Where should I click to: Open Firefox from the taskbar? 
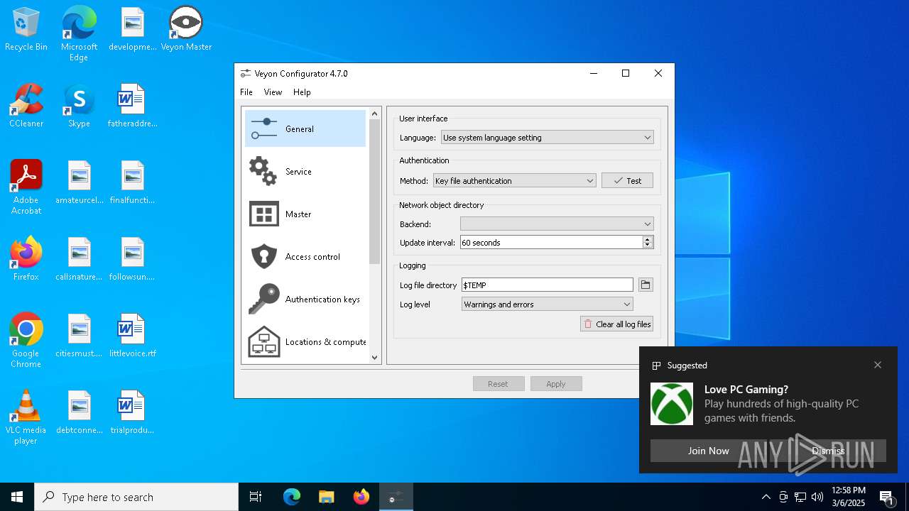point(361,497)
